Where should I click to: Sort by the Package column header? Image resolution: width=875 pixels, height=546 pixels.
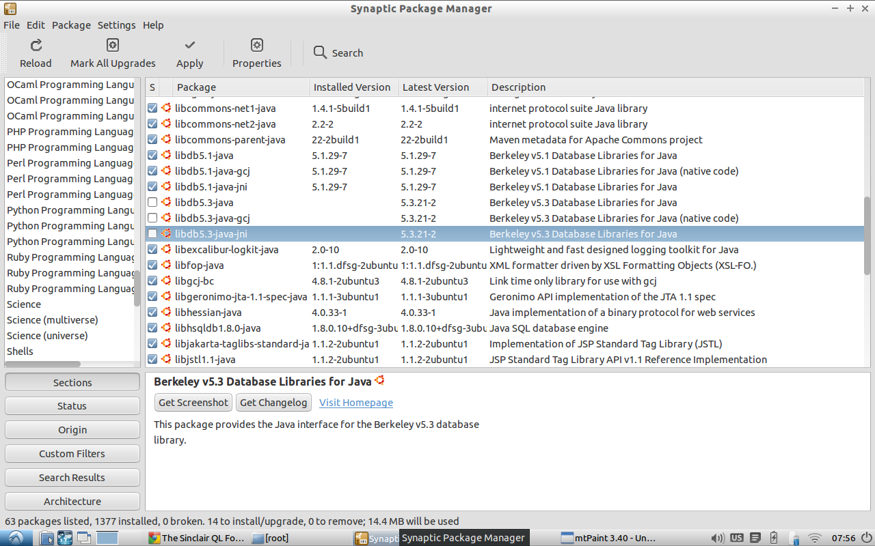click(x=241, y=87)
